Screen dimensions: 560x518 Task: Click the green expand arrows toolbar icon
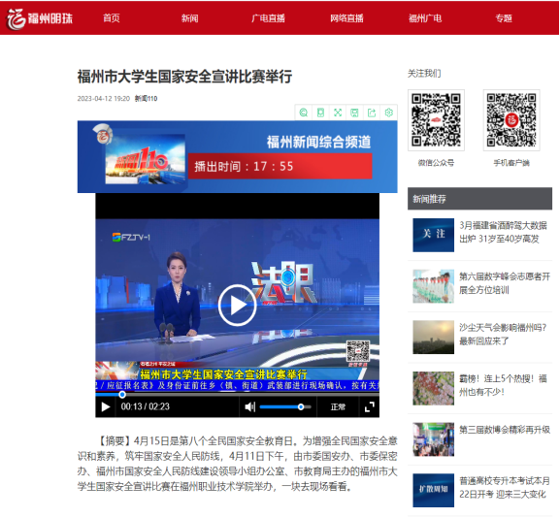pos(338,113)
